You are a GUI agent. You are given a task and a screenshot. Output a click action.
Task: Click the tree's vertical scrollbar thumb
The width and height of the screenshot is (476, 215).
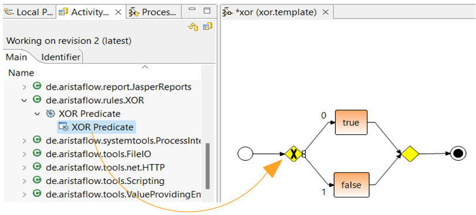[208, 166]
